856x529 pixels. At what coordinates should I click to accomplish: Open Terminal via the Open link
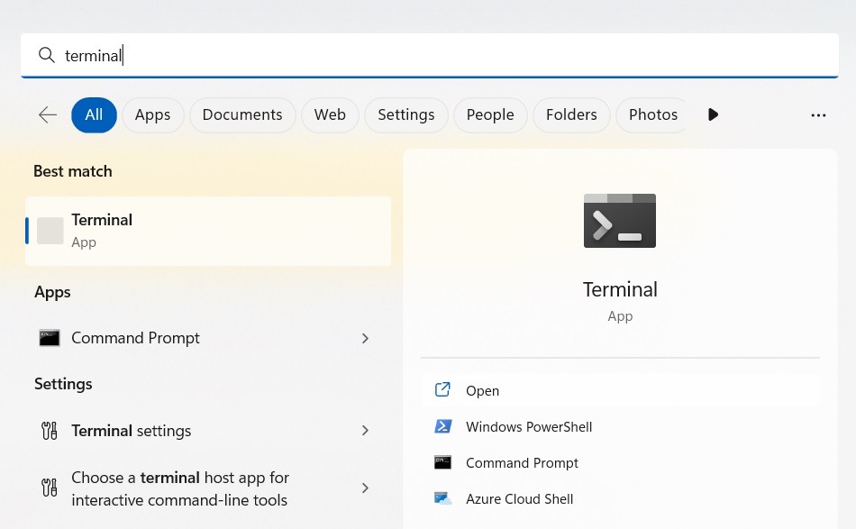click(482, 390)
